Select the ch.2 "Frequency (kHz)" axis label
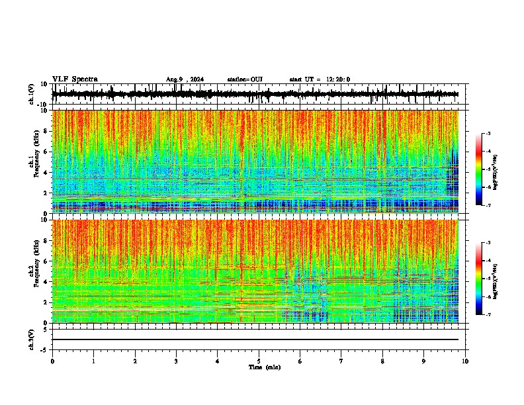 [x=36, y=263]
